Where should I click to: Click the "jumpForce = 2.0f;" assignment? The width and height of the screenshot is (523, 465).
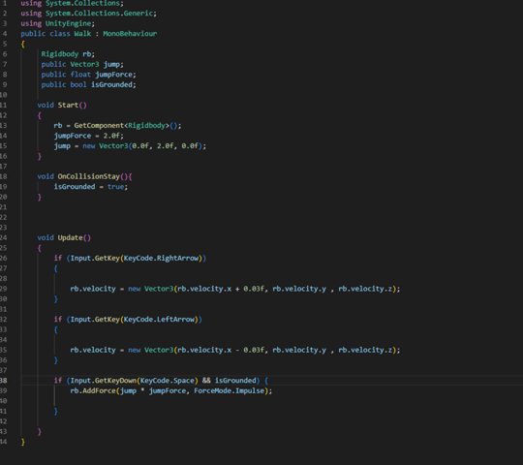point(89,136)
